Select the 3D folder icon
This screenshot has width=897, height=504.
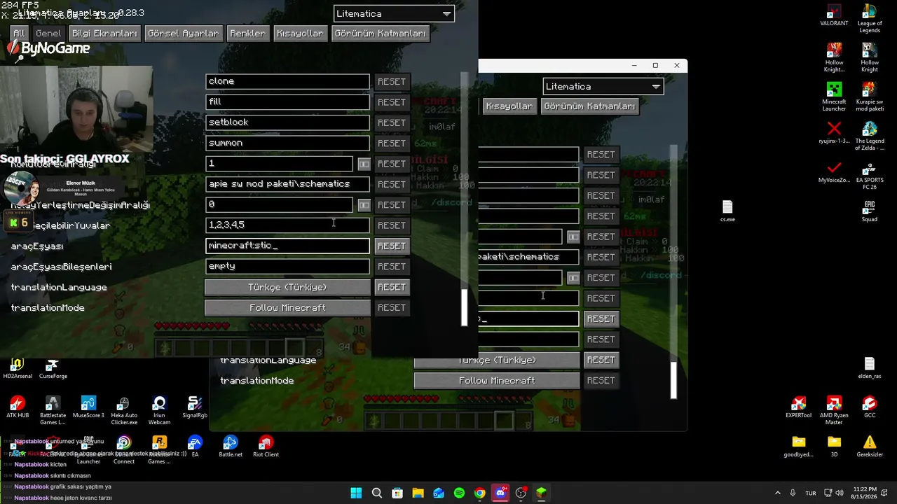point(834,447)
